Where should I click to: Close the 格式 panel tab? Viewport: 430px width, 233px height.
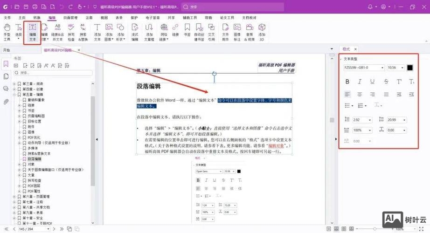(355, 49)
